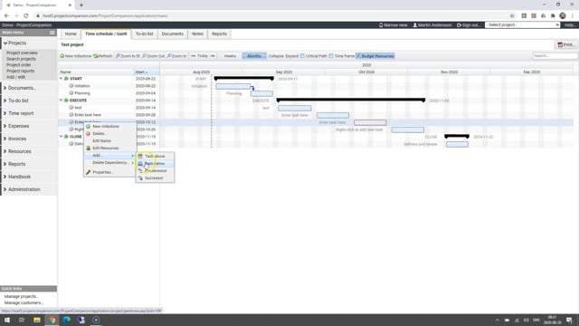Click the Print icon button
This screenshot has height=326, width=579.
[560, 44]
